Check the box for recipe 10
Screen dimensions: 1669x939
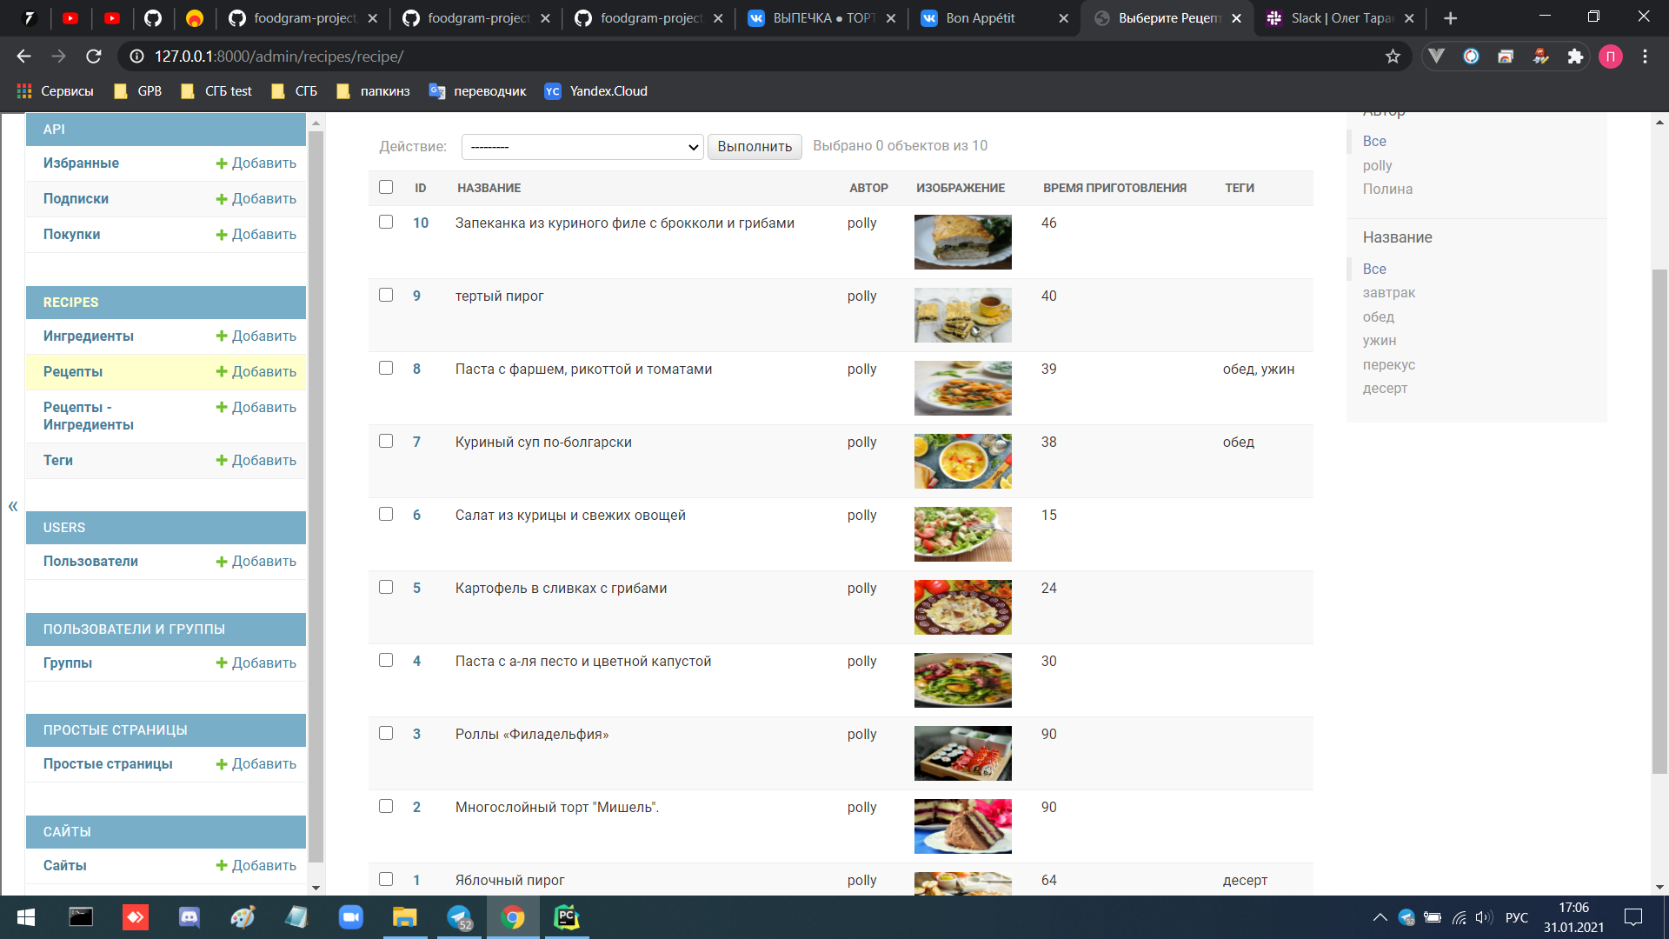pyautogui.click(x=386, y=222)
